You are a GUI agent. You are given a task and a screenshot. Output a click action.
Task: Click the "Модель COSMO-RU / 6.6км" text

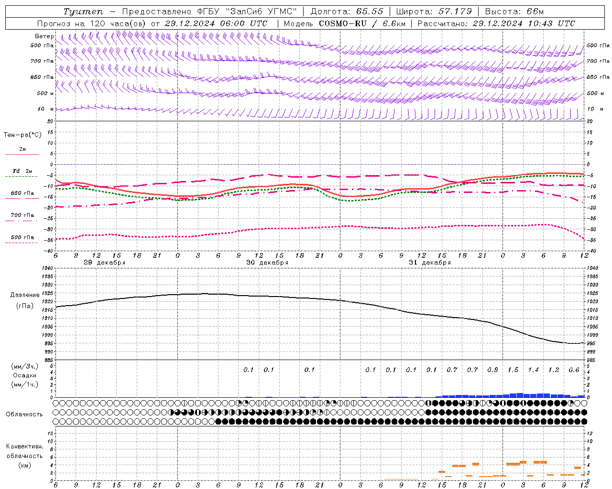click(344, 23)
